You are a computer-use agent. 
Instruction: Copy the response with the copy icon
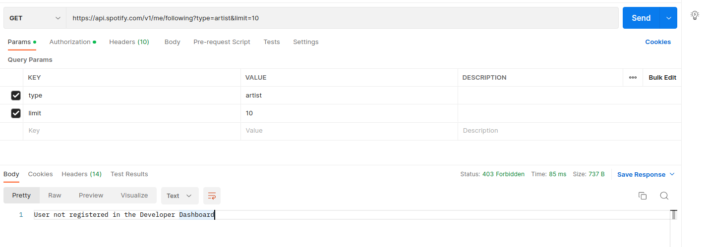pyautogui.click(x=643, y=196)
